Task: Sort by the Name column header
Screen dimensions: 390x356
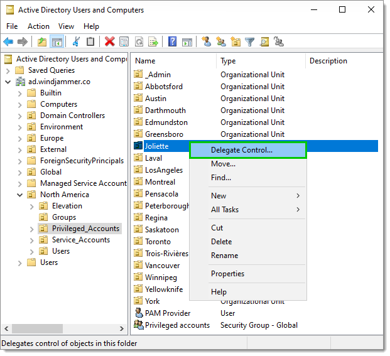Action: pos(173,61)
